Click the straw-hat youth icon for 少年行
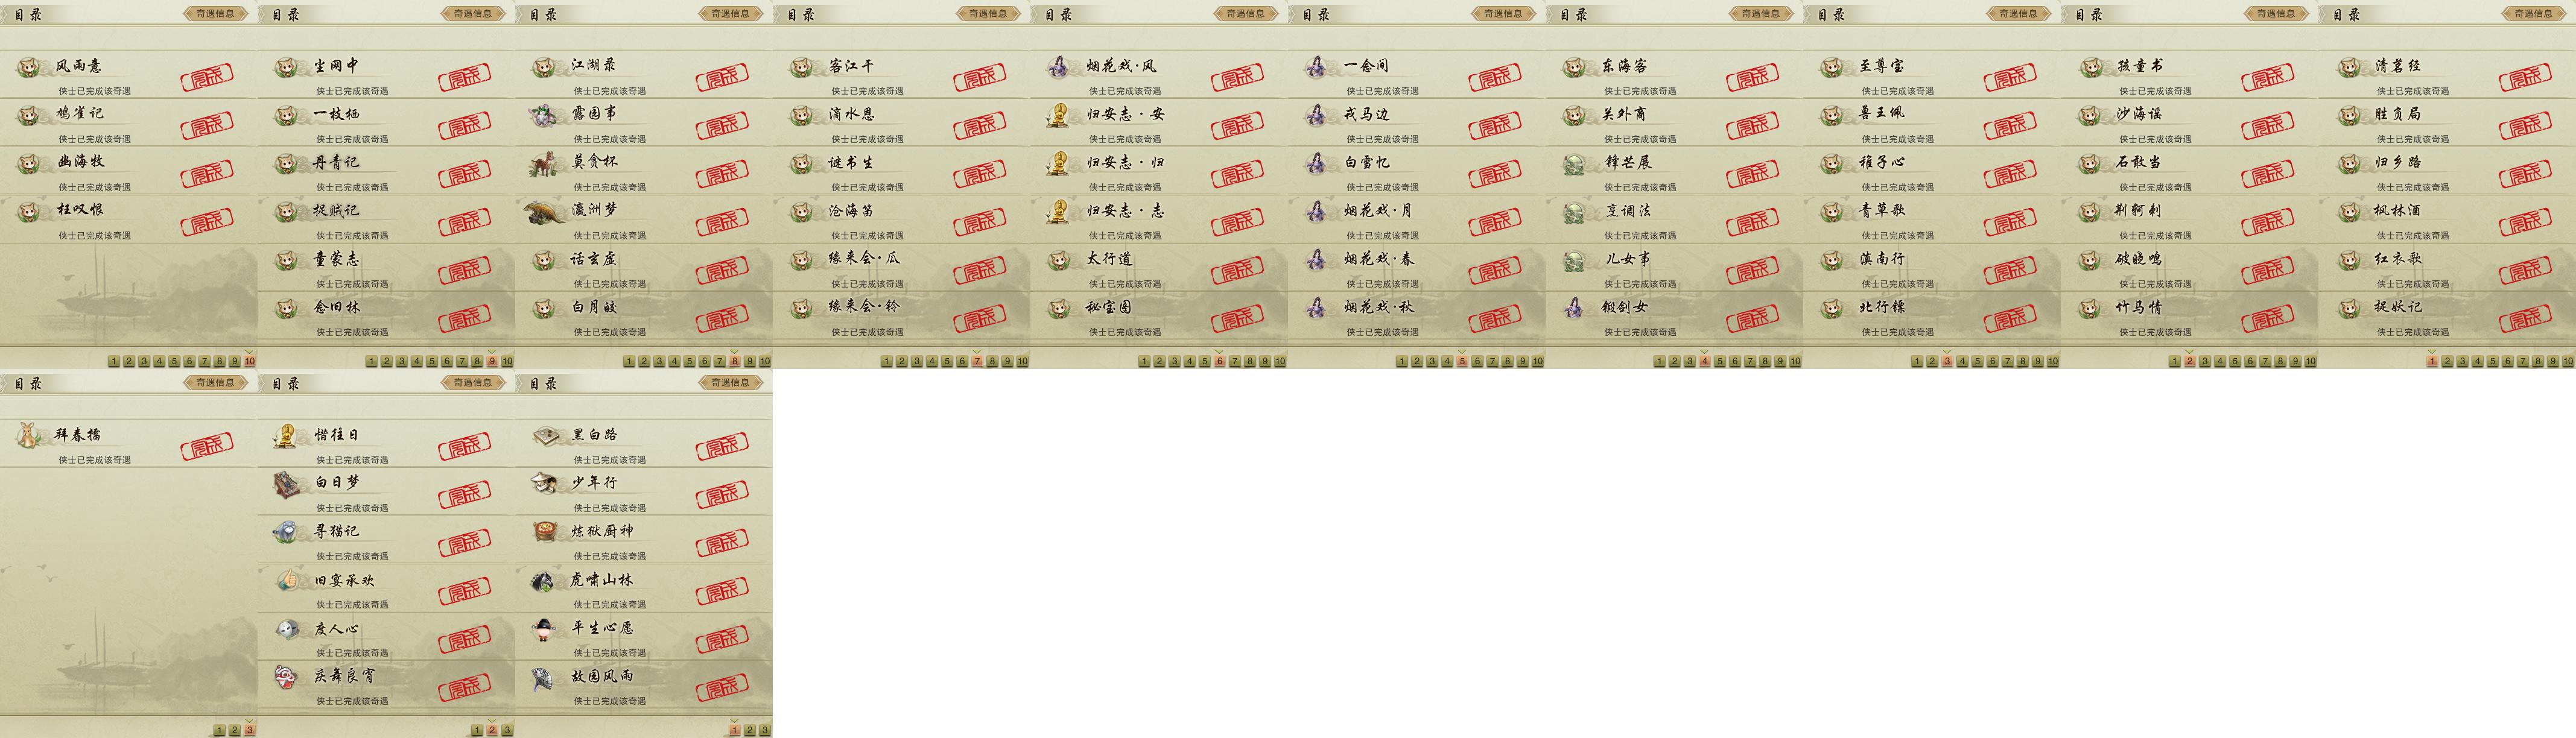The width and height of the screenshot is (2576, 738). [545, 483]
